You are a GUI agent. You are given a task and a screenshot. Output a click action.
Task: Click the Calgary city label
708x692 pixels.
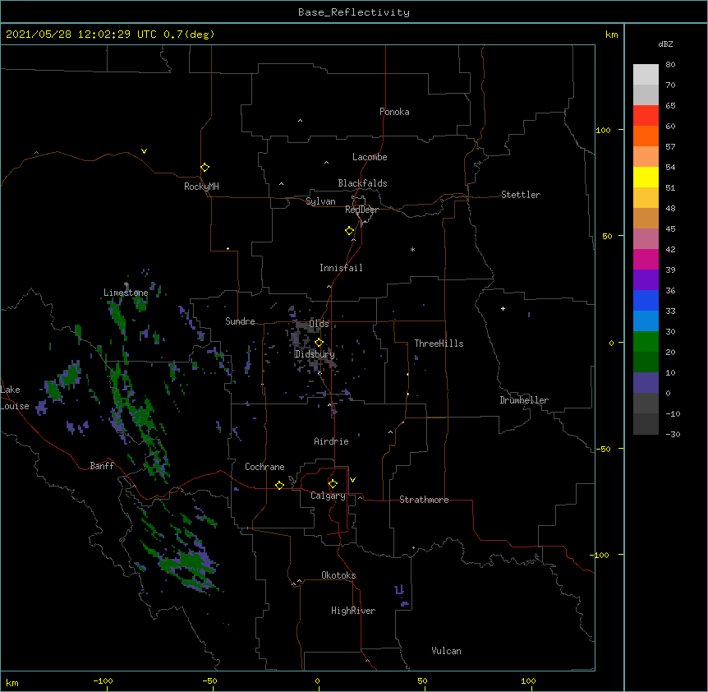coord(328,496)
